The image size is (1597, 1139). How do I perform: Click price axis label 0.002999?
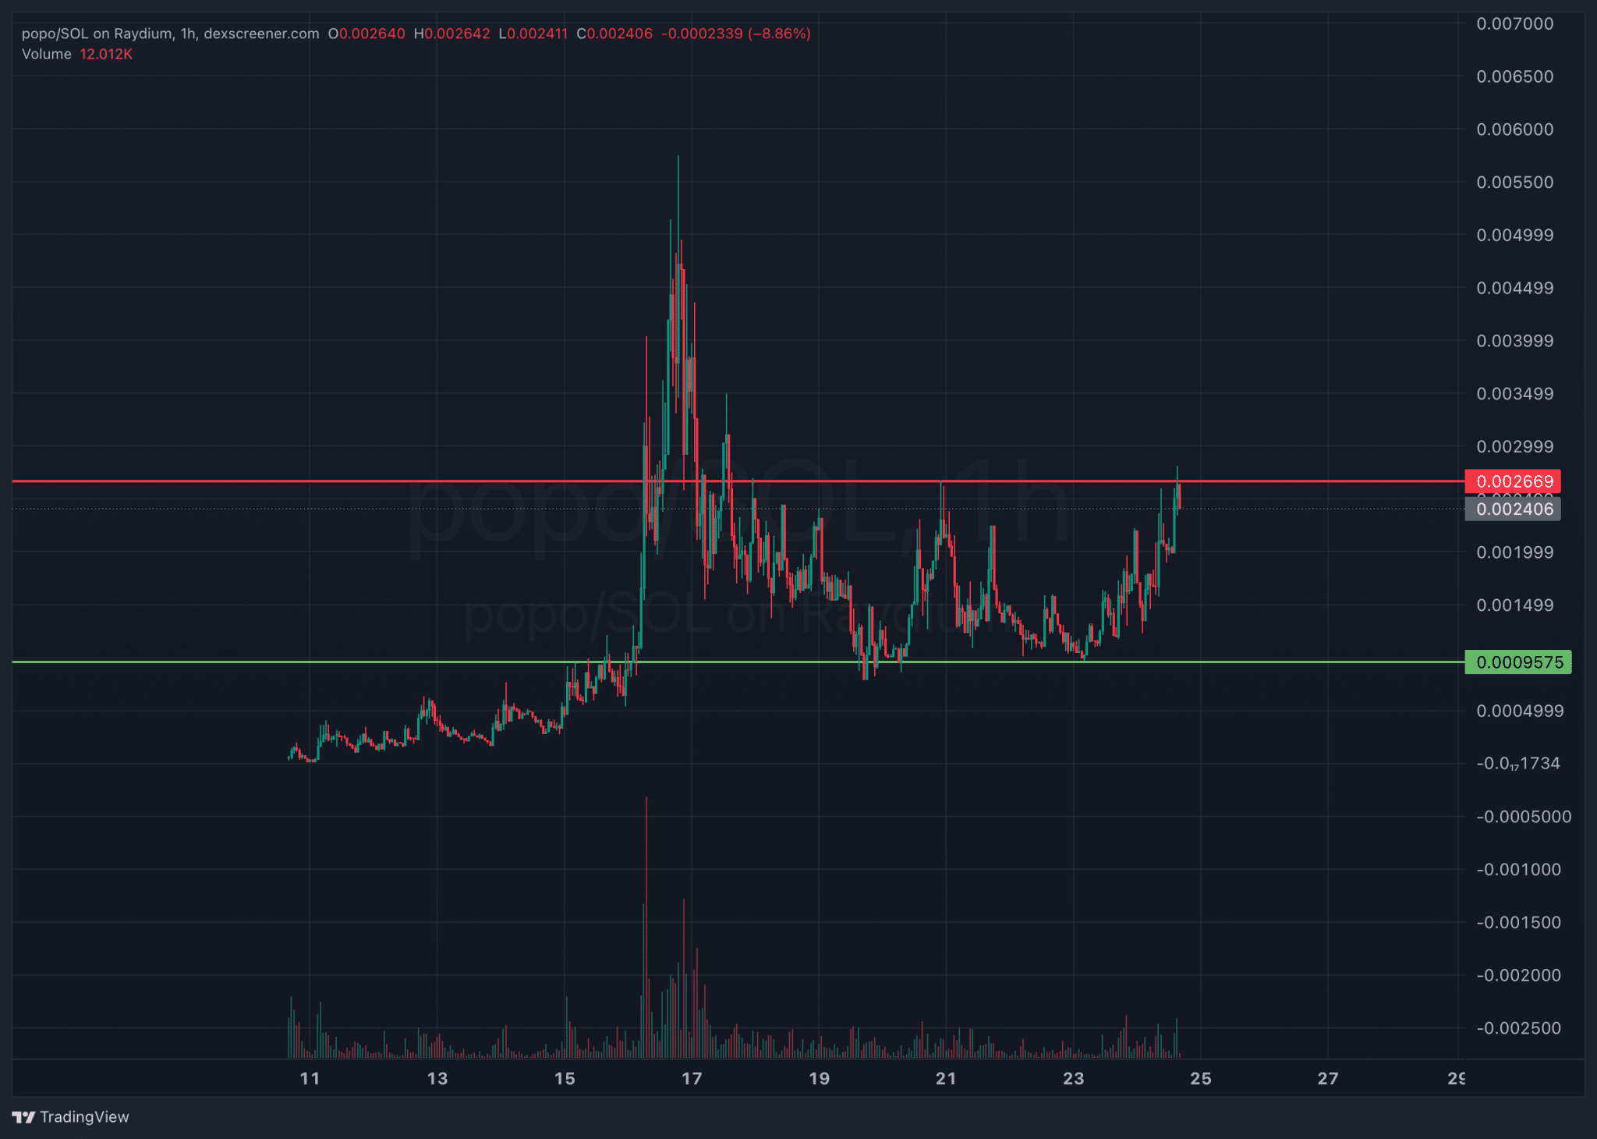tap(1515, 447)
